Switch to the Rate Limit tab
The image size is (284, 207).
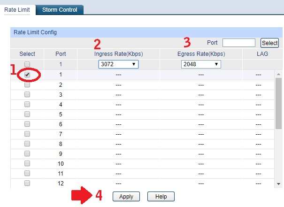(17, 10)
